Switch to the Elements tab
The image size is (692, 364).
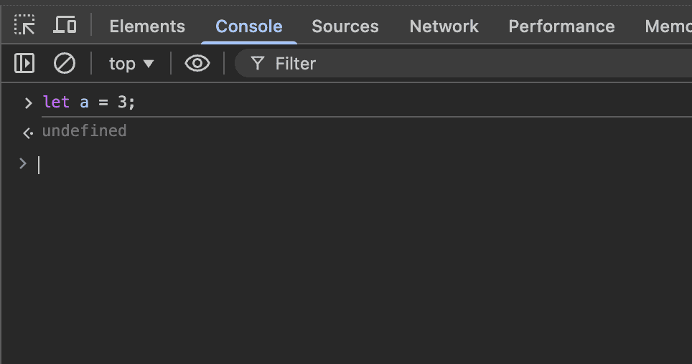(147, 27)
